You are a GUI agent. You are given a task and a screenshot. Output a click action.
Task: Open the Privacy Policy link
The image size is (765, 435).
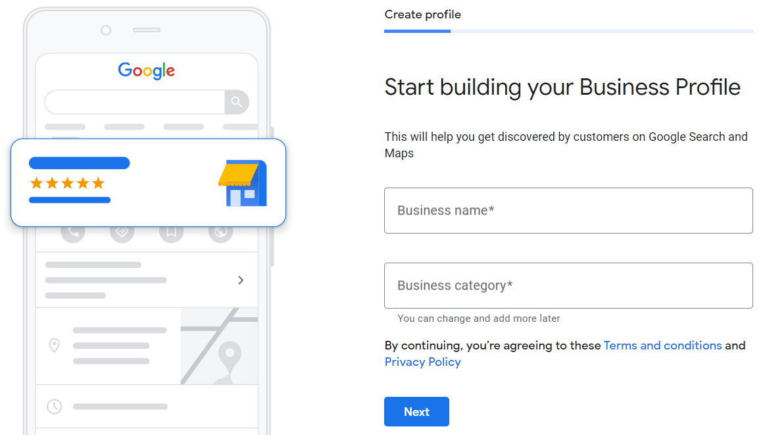[422, 362]
